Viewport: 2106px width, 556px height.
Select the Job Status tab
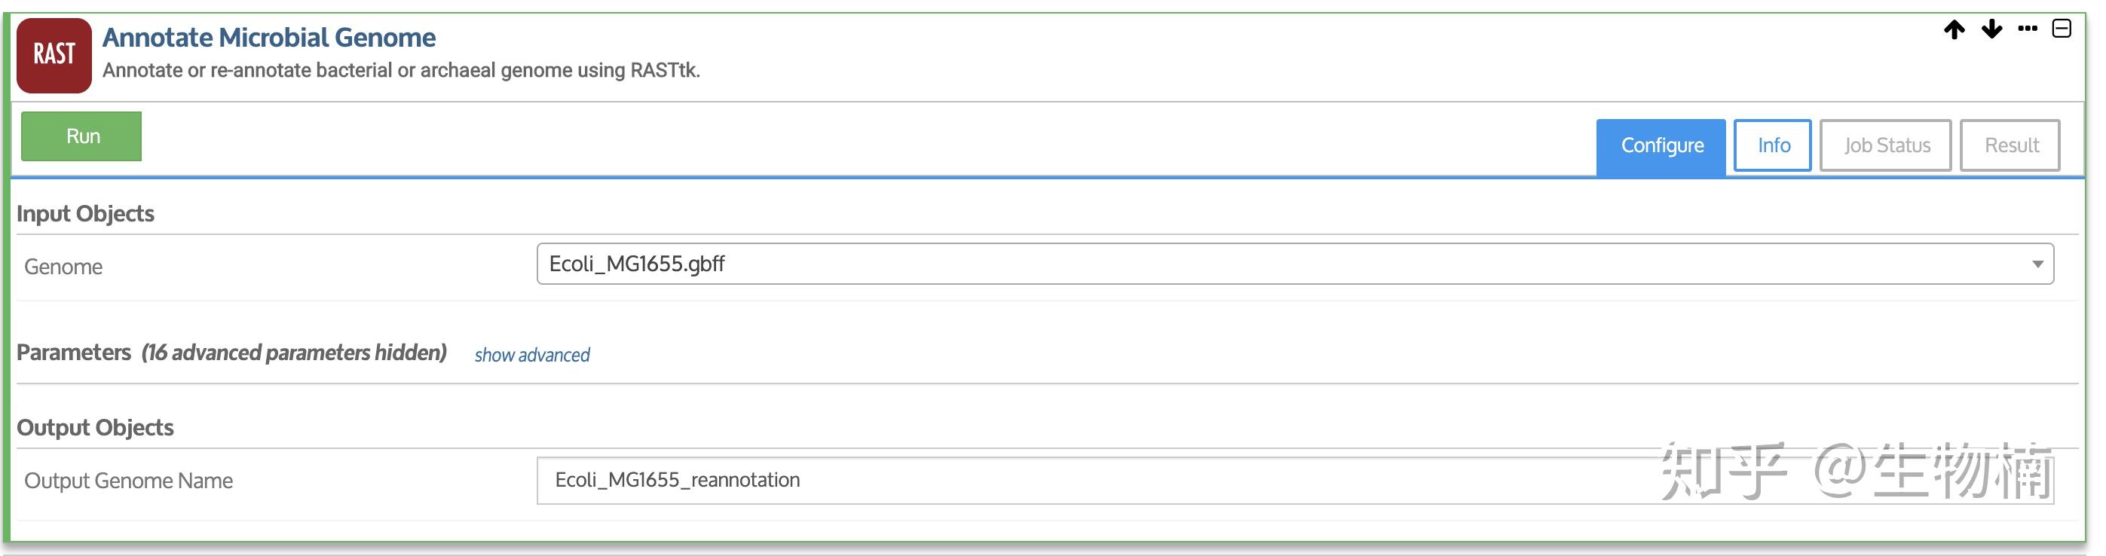pos(1885,145)
